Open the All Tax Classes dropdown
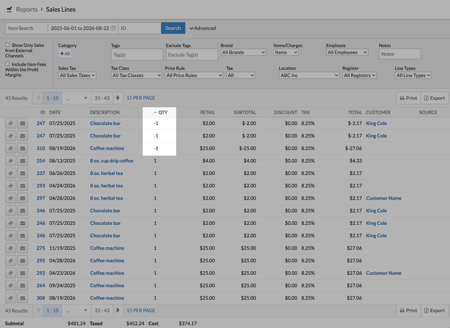 tap(137, 75)
